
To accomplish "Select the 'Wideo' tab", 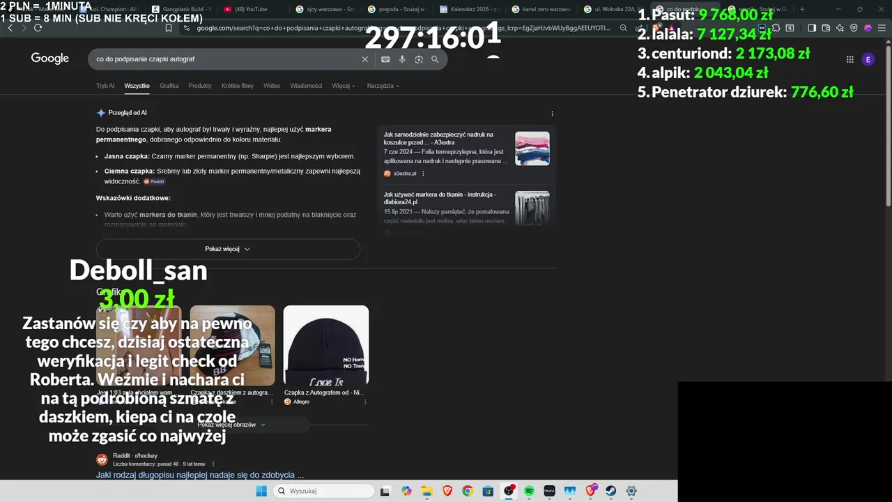I will click(x=272, y=86).
